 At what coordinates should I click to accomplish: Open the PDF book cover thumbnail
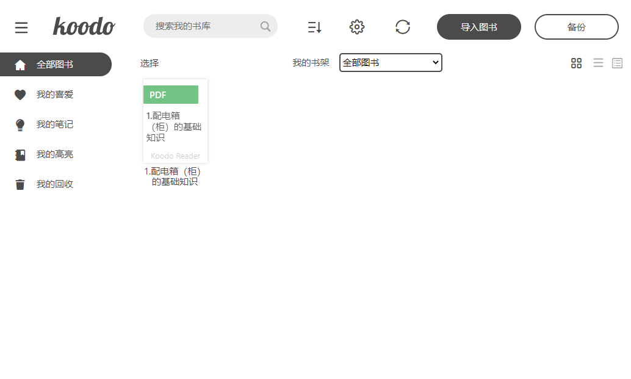[x=176, y=121]
